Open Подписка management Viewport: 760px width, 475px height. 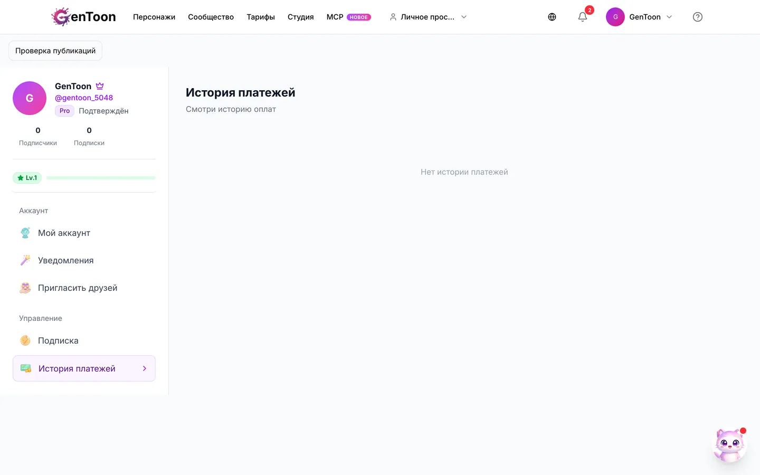(x=84, y=340)
